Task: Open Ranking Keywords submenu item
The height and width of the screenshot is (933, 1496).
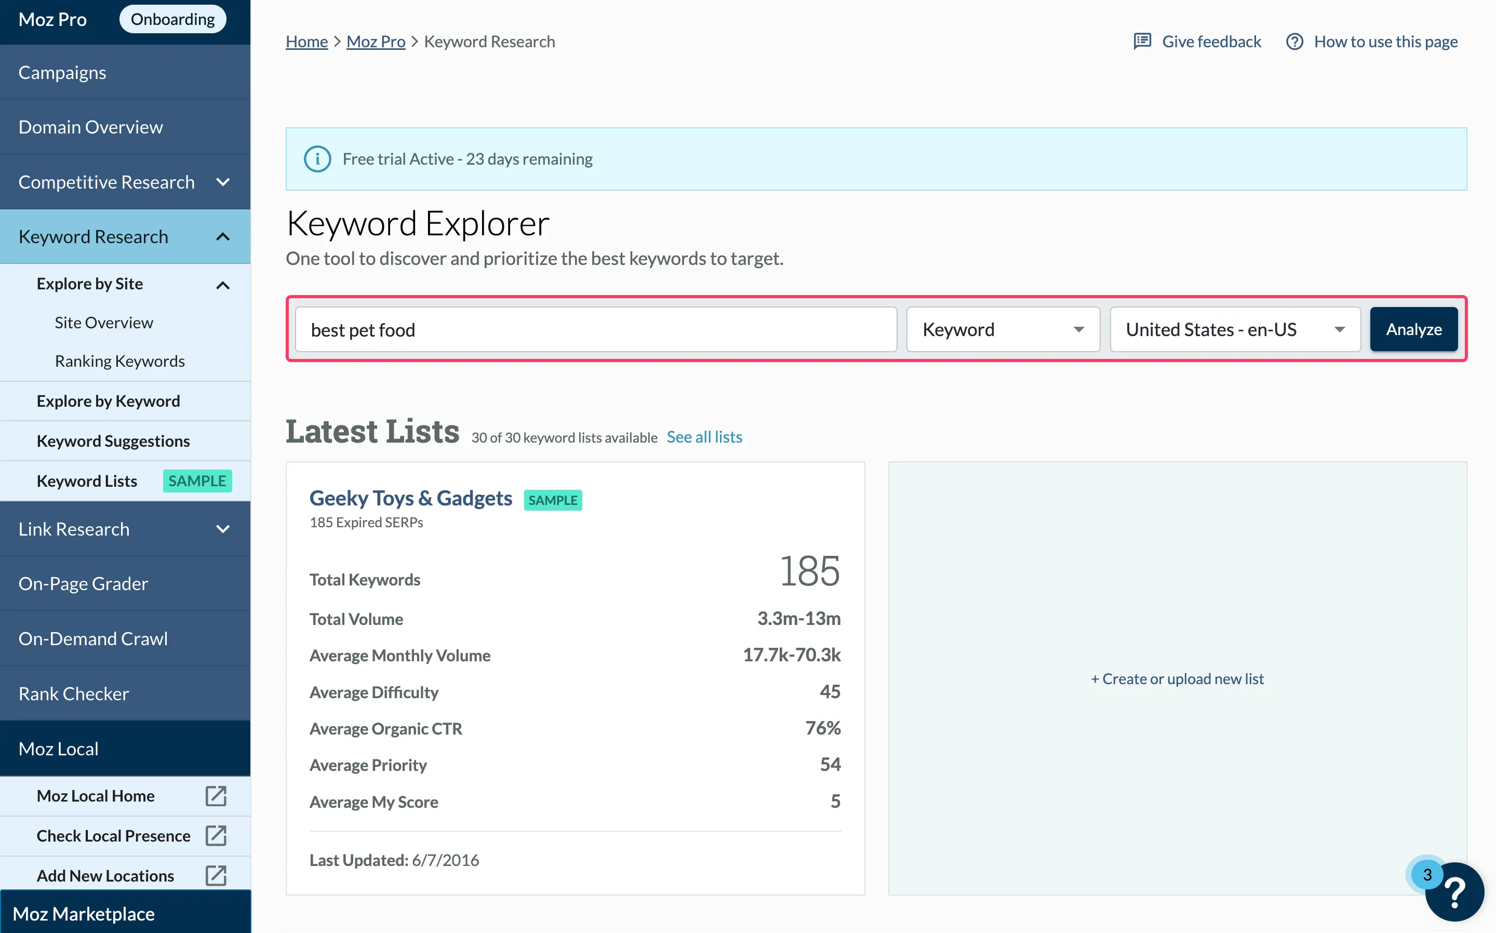Action: (119, 361)
